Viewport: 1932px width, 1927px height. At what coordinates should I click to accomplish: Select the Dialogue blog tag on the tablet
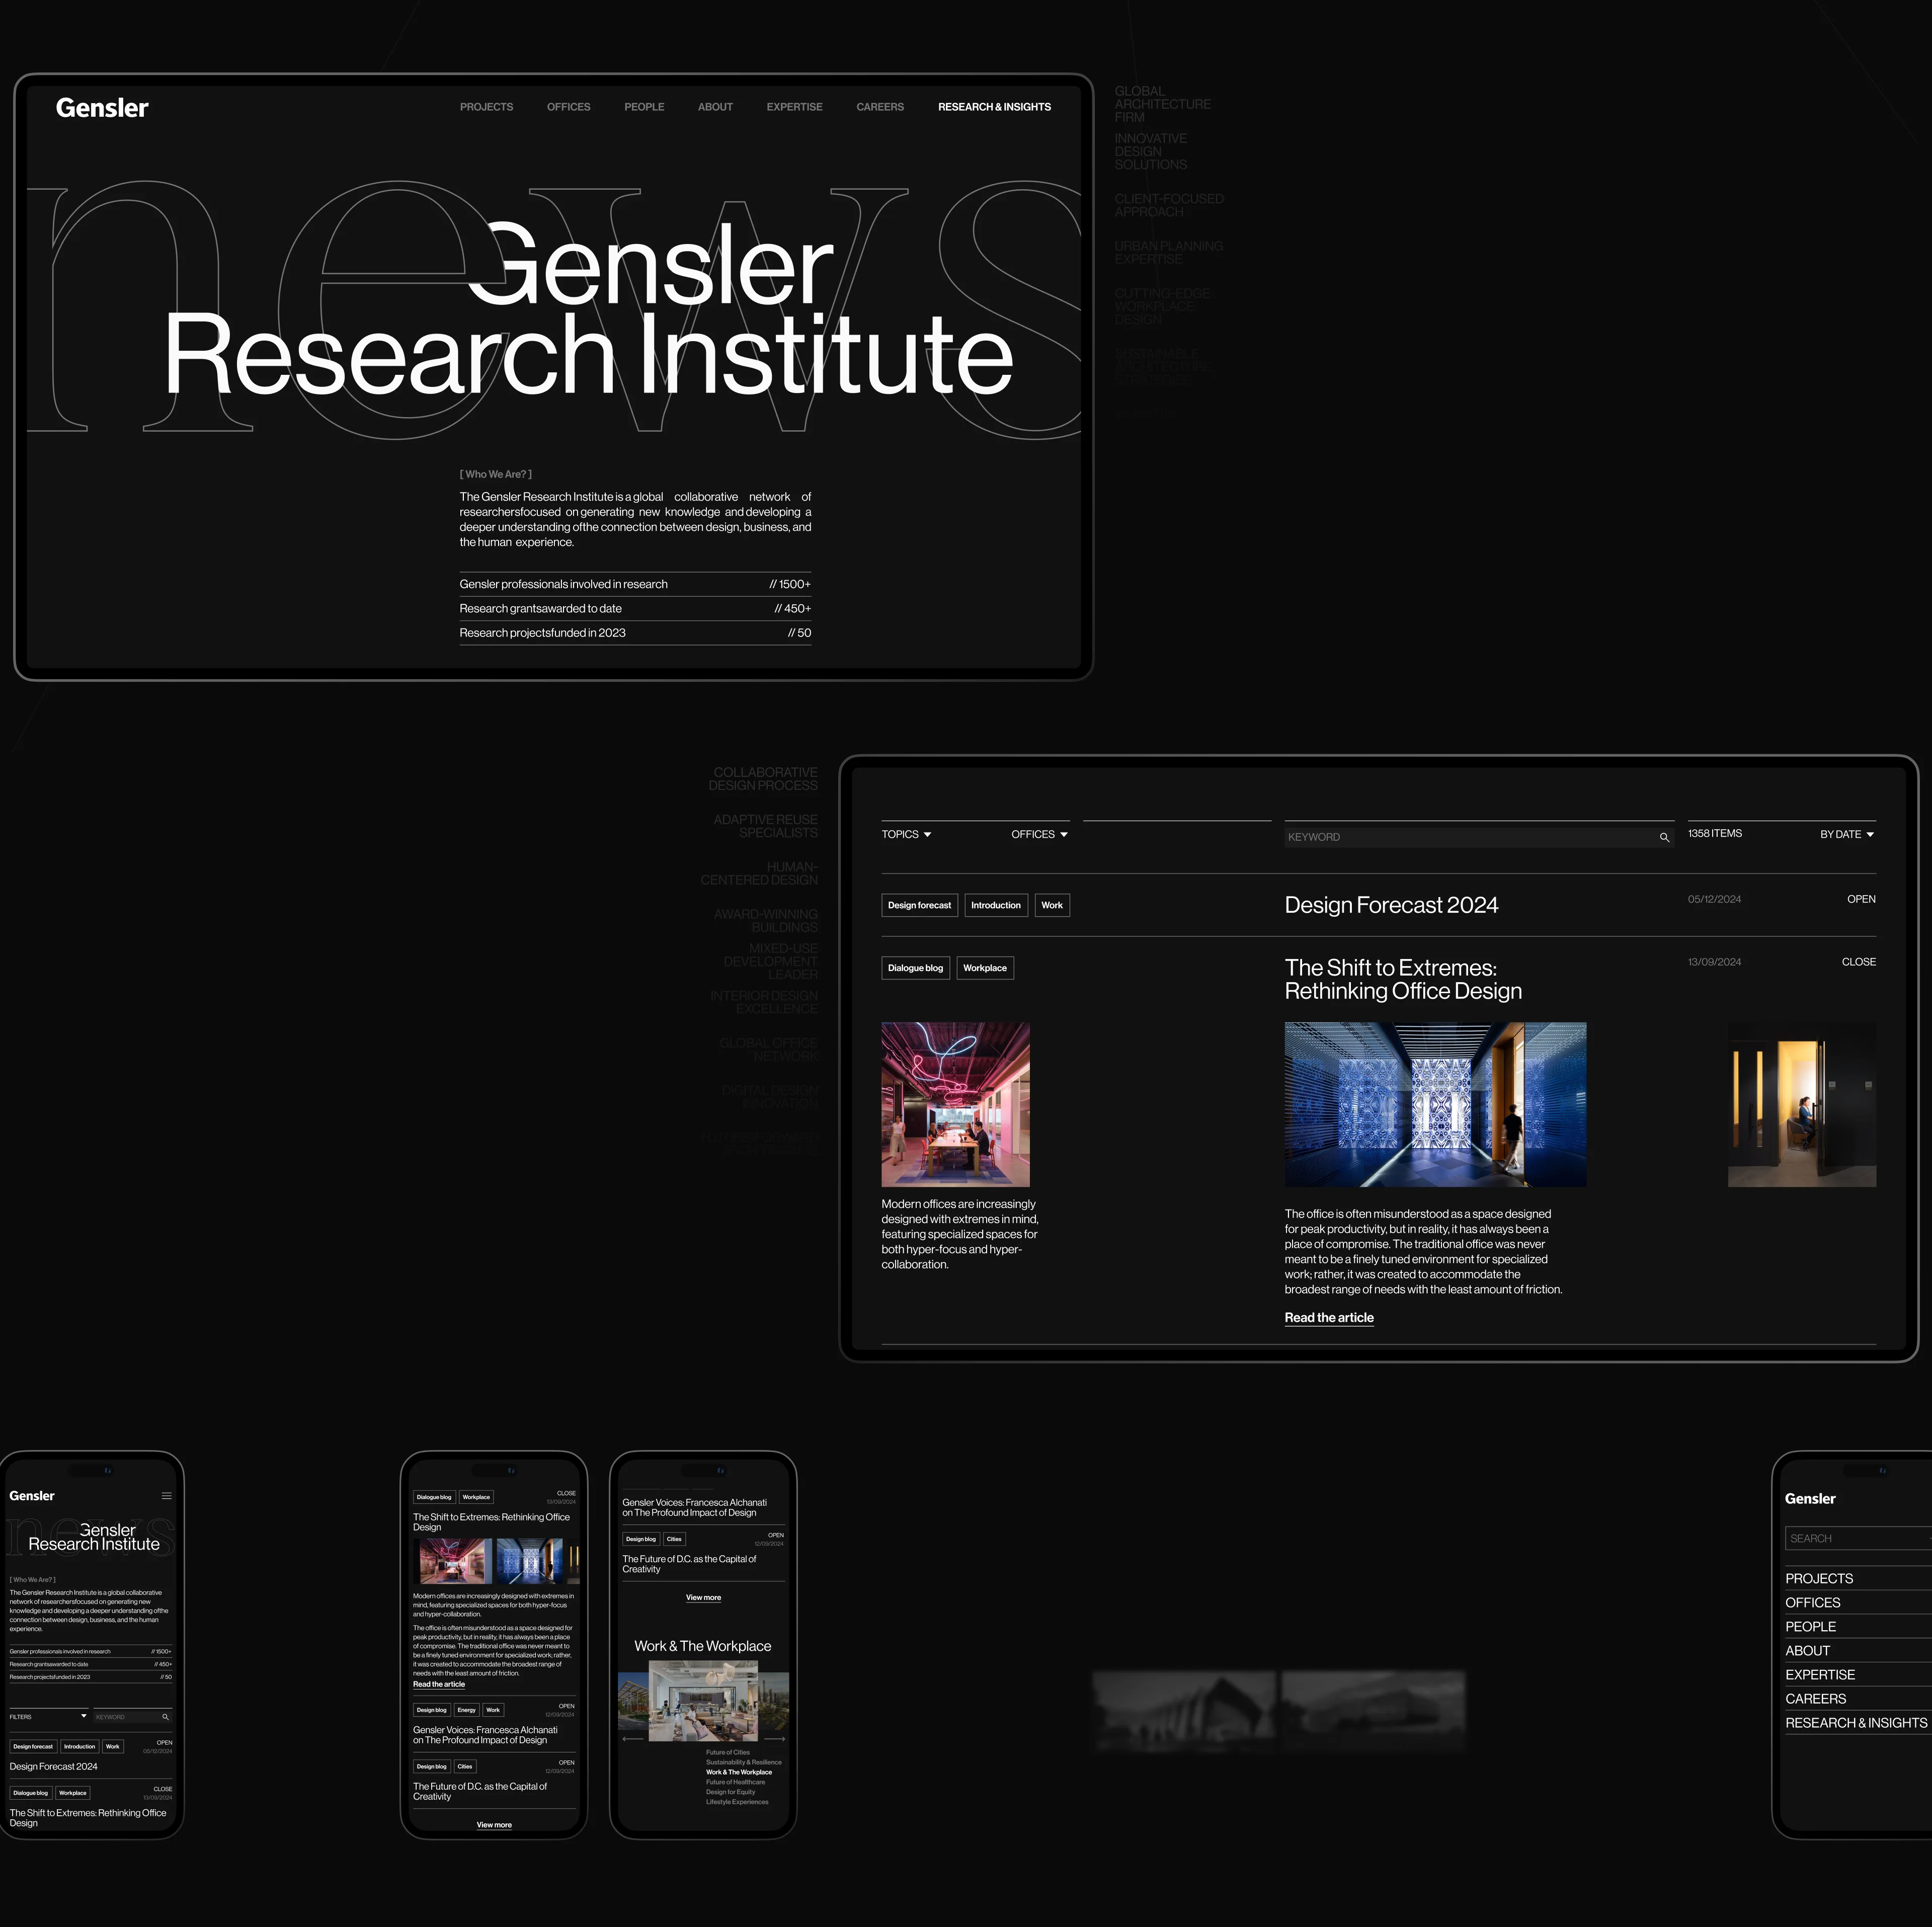[x=915, y=968]
